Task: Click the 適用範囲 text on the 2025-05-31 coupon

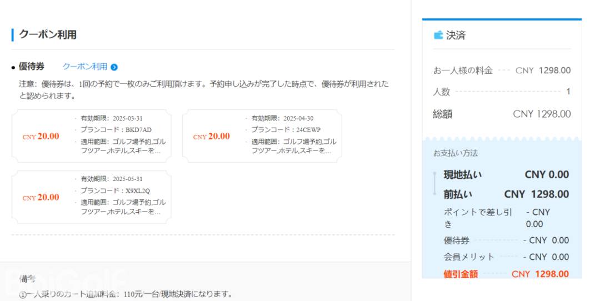Action: pos(122,207)
